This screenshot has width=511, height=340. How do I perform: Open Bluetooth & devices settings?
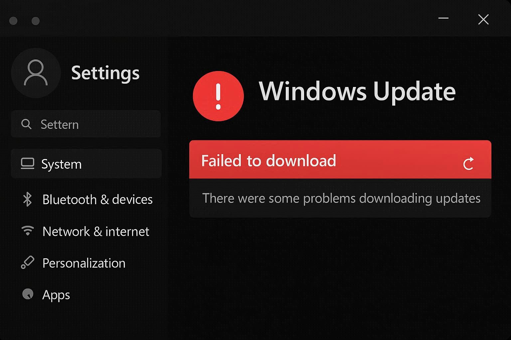pos(97,199)
